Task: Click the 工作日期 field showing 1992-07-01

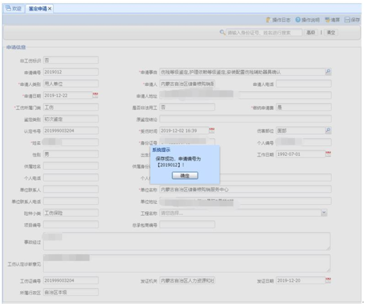Action: coord(301,154)
